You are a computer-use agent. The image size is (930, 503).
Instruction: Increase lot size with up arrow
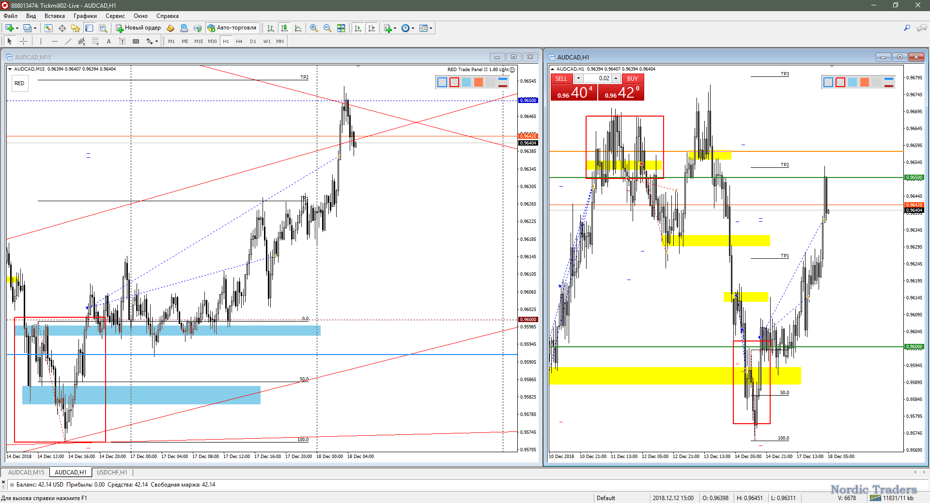click(616, 79)
